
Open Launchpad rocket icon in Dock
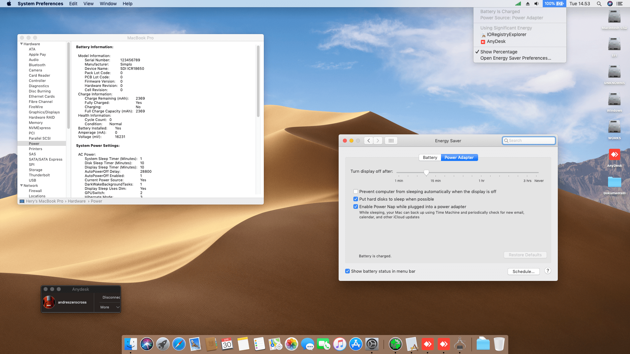pos(163,344)
